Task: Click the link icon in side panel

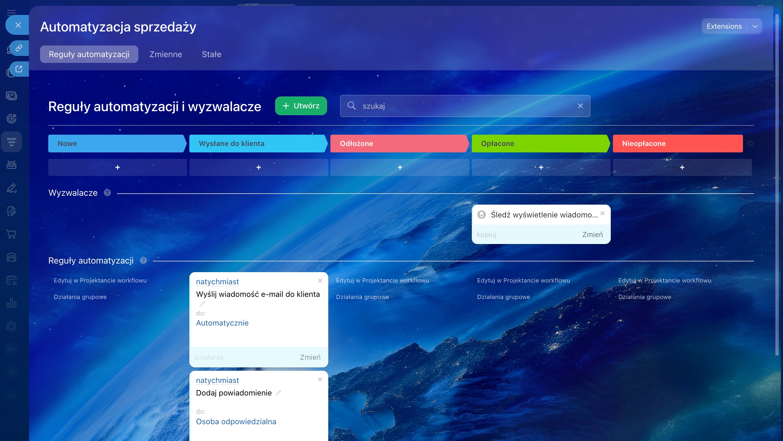Action: pos(19,48)
